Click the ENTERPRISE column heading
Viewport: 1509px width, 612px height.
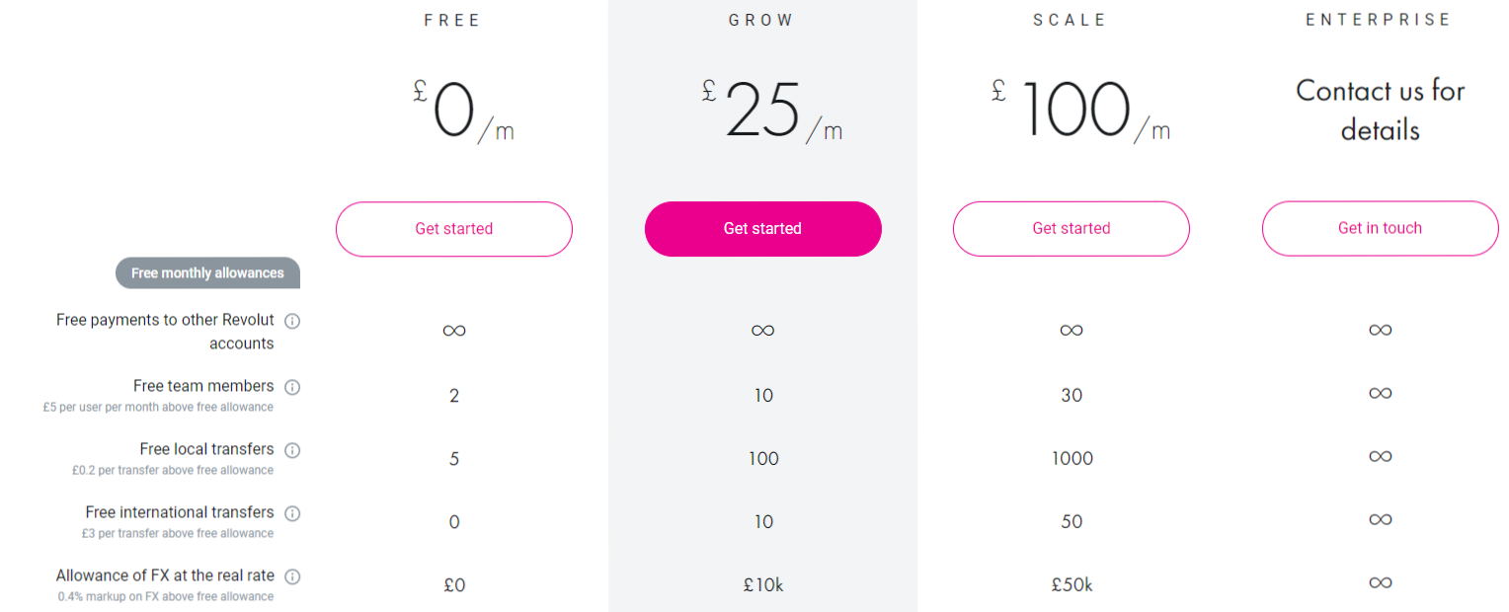click(1379, 19)
